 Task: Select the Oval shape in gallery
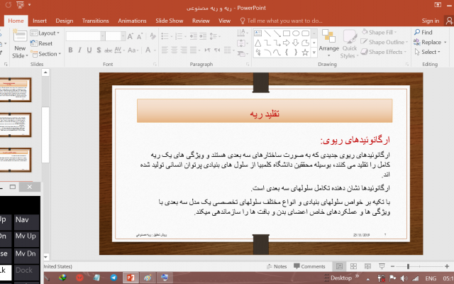[x=296, y=33]
